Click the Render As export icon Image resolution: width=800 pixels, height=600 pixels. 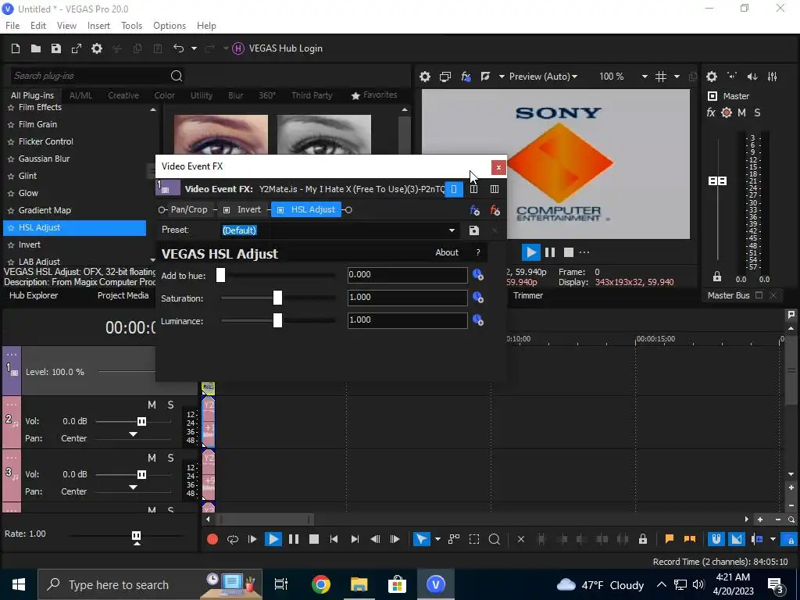click(77, 48)
